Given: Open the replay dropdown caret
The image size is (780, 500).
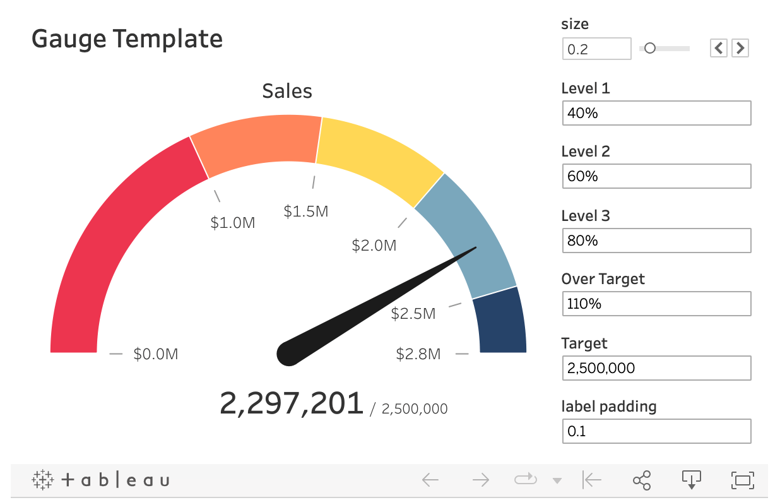Looking at the screenshot, I should pyautogui.click(x=557, y=481).
